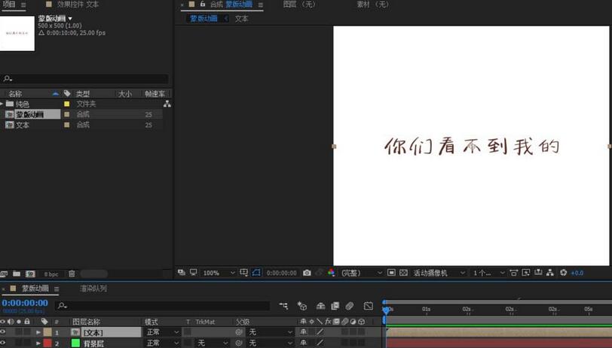Screen dimensions: 612x348
Task: Click the monitor preview icon in viewer bar
Action: [193, 273]
